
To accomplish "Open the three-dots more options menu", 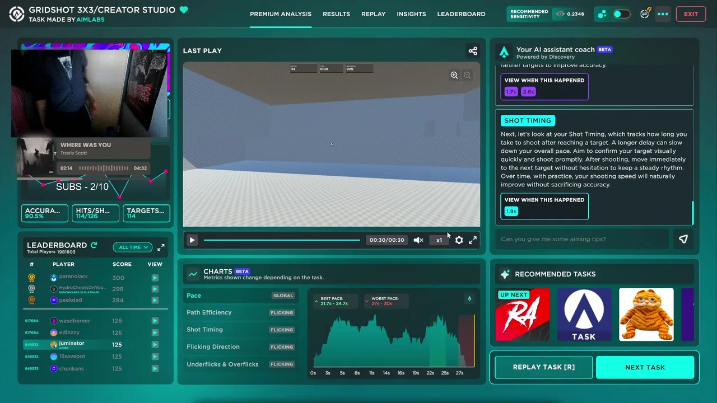I will click(x=663, y=14).
